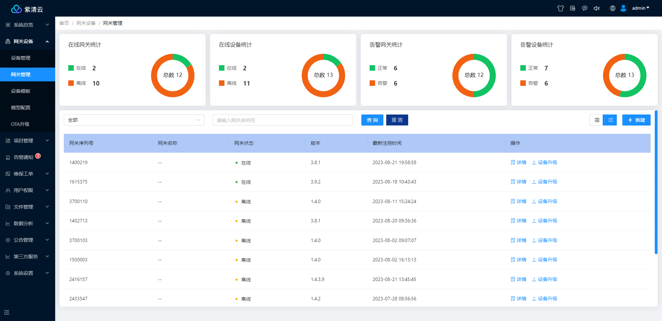The height and width of the screenshot is (321, 662).
Task: Expand the 用户权限 menu
Action: click(28, 190)
